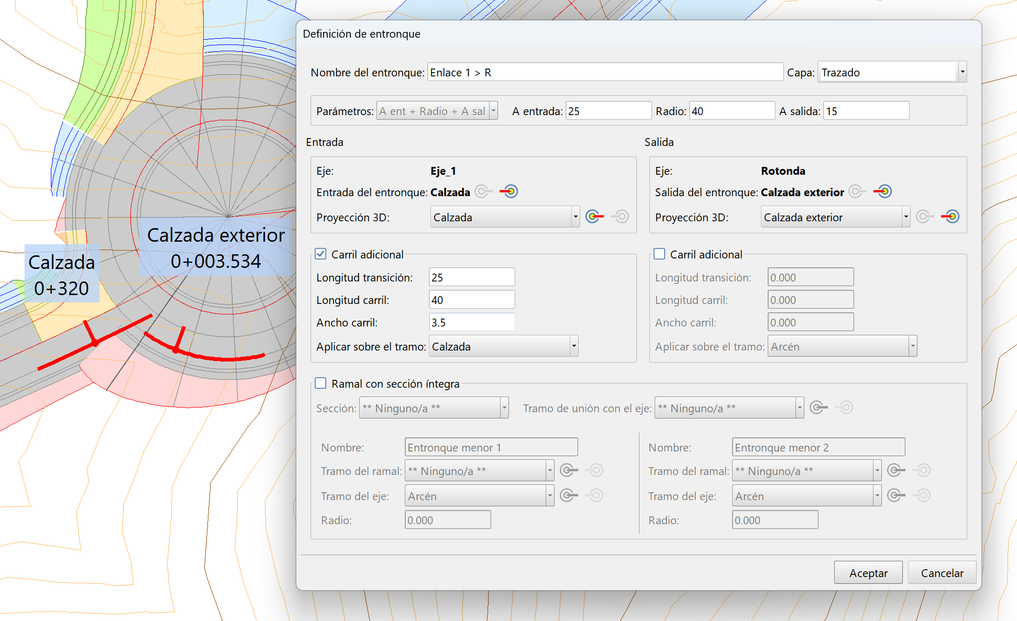Viewport: 1017px width, 621px height.
Task: Expand Aplicar sobre el tramo Calzada dropdown
Action: [x=574, y=346]
